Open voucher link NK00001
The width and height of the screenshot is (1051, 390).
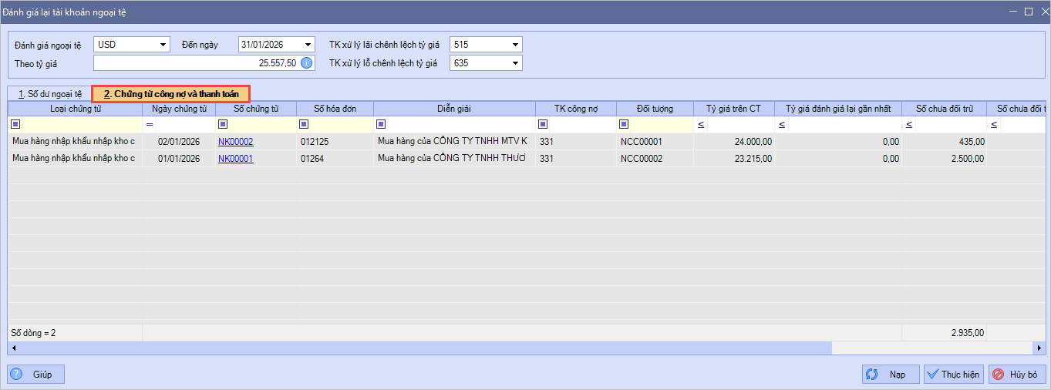click(235, 159)
